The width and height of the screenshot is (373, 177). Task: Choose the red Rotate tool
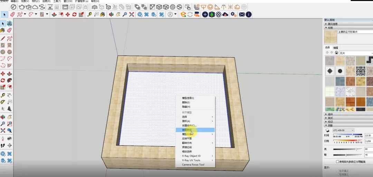tap(75, 14)
